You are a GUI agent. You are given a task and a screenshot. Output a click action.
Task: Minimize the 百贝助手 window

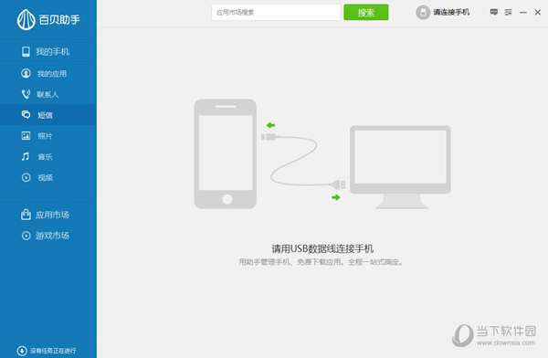pos(523,12)
